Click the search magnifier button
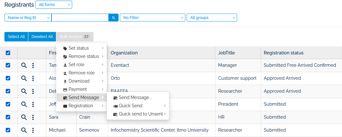 coord(113,18)
